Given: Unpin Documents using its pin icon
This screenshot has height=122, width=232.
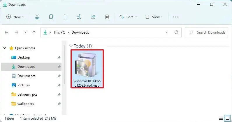Looking at the screenshot, I should pos(59,76).
